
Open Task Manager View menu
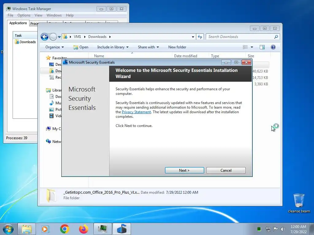38,15
